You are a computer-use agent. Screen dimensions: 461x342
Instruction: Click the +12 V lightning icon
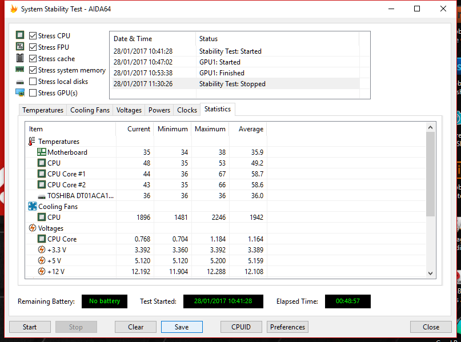[x=42, y=271]
